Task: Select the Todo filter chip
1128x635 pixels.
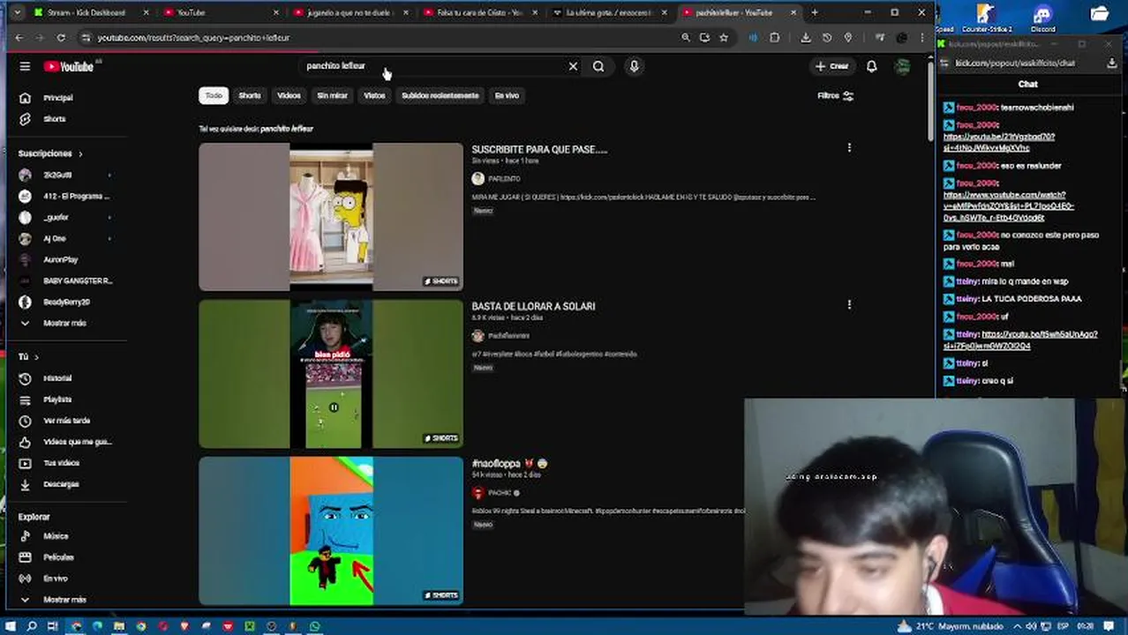Action: [x=214, y=95]
